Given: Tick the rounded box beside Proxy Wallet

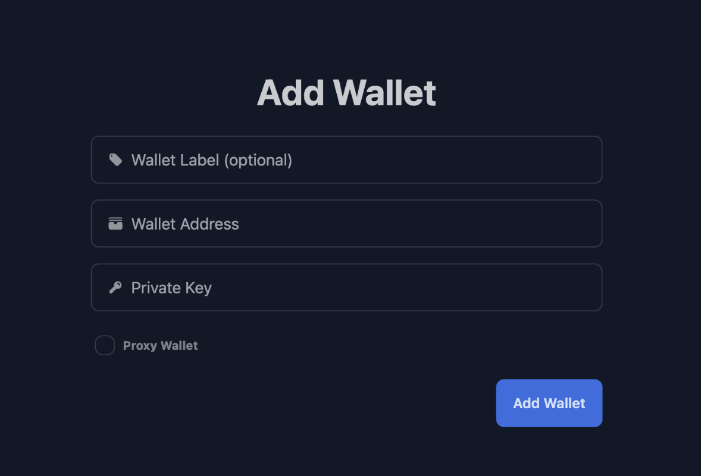Looking at the screenshot, I should click(x=105, y=346).
